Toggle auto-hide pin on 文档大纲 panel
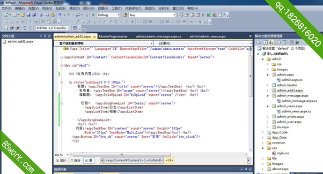Image resolution: width=323 pixels, height=174 pixels. click(x=45, y=36)
